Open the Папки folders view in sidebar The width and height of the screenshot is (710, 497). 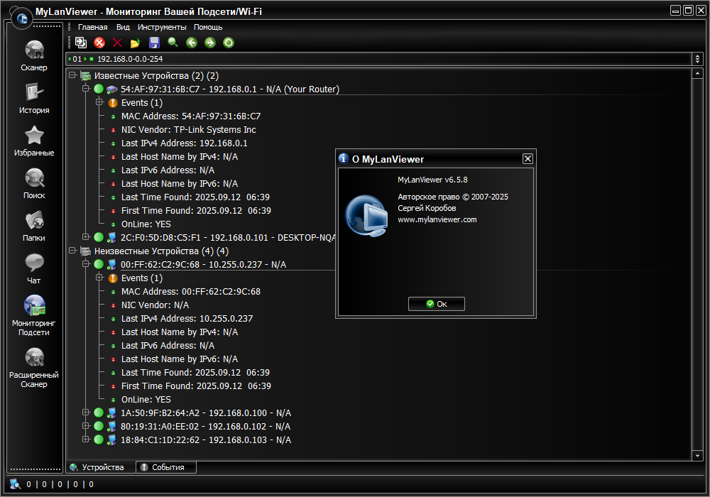tap(34, 226)
